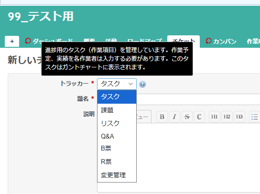Screen dimensions: 260x194
Task: Click the plus new-object tab button
Action: pyautogui.click(x=12, y=41)
